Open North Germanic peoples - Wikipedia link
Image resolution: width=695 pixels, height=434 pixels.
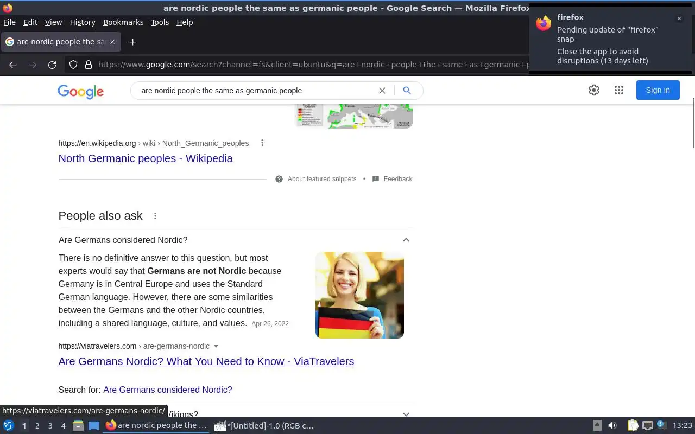coord(146,158)
